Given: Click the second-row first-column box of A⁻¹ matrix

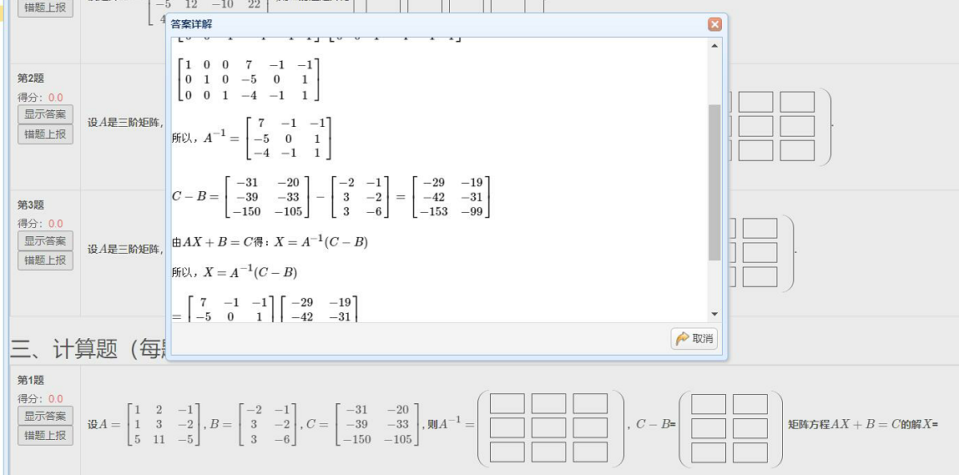Looking at the screenshot, I should (x=507, y=428).
